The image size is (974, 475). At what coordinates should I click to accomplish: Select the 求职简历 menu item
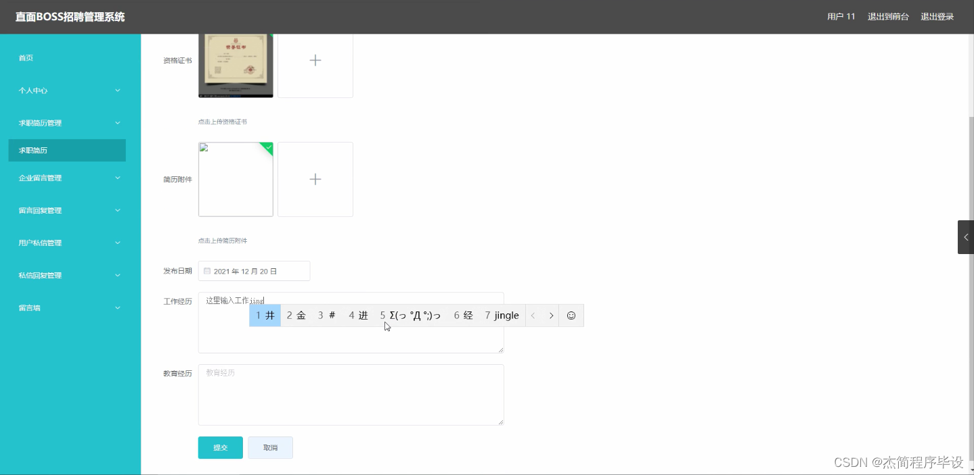click(67, 149)
